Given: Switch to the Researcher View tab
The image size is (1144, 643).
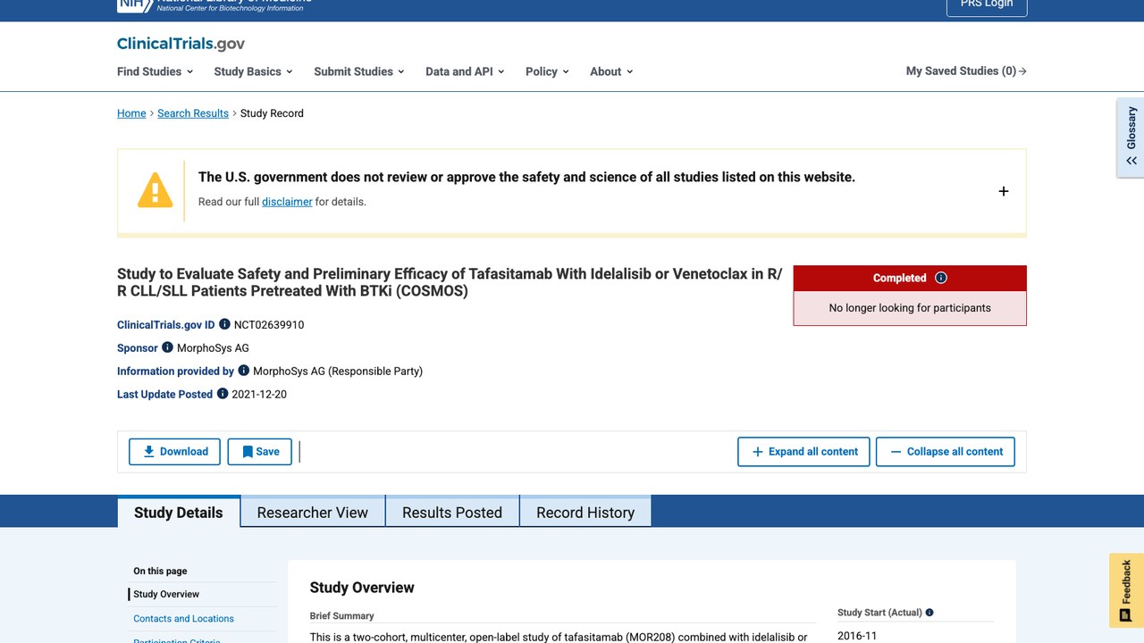Looking at the screenshot, I should [x=313, y=512].
